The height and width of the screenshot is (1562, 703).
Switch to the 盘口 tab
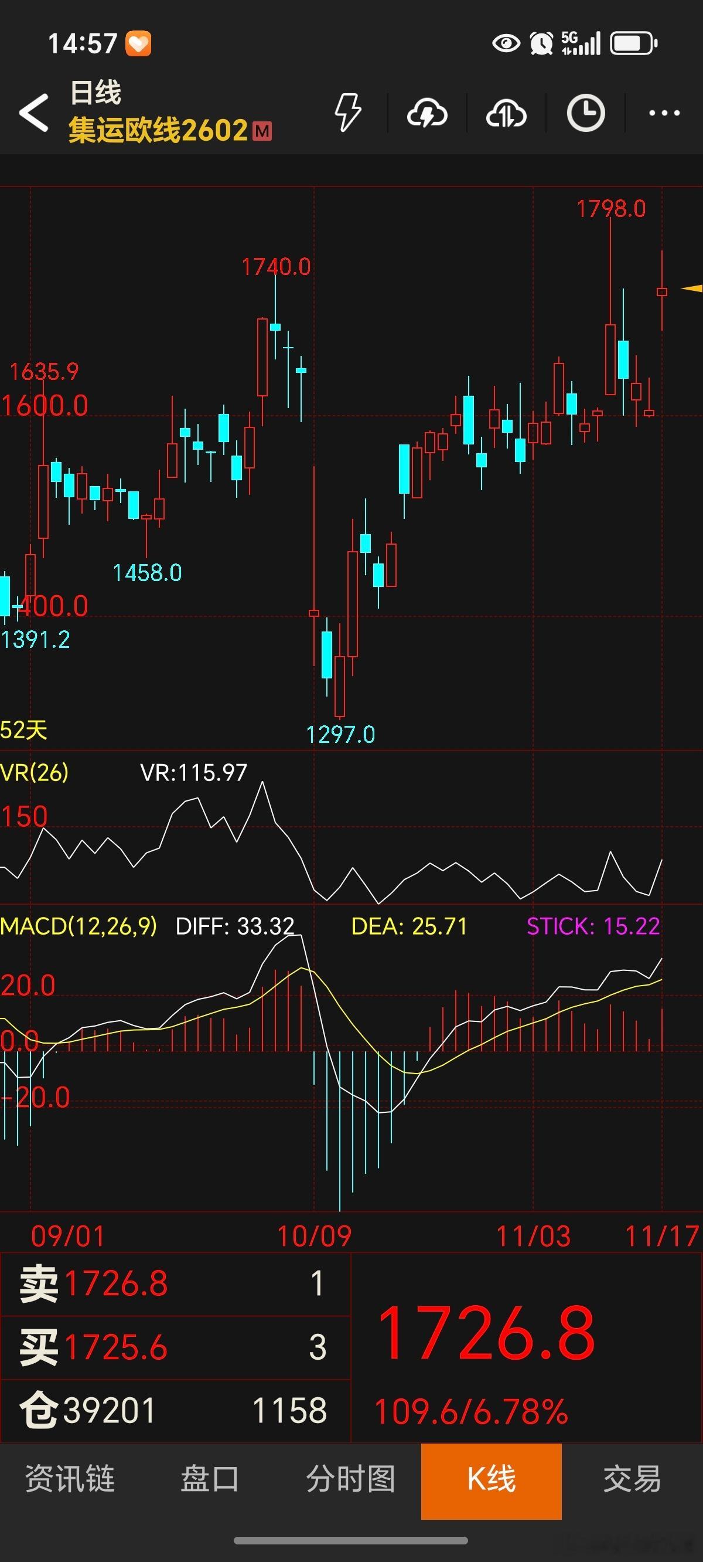click(210, 1479)
